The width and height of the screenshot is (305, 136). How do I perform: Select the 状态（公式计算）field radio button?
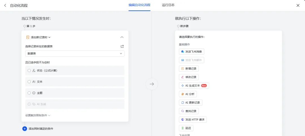click(x=29, y=70)
